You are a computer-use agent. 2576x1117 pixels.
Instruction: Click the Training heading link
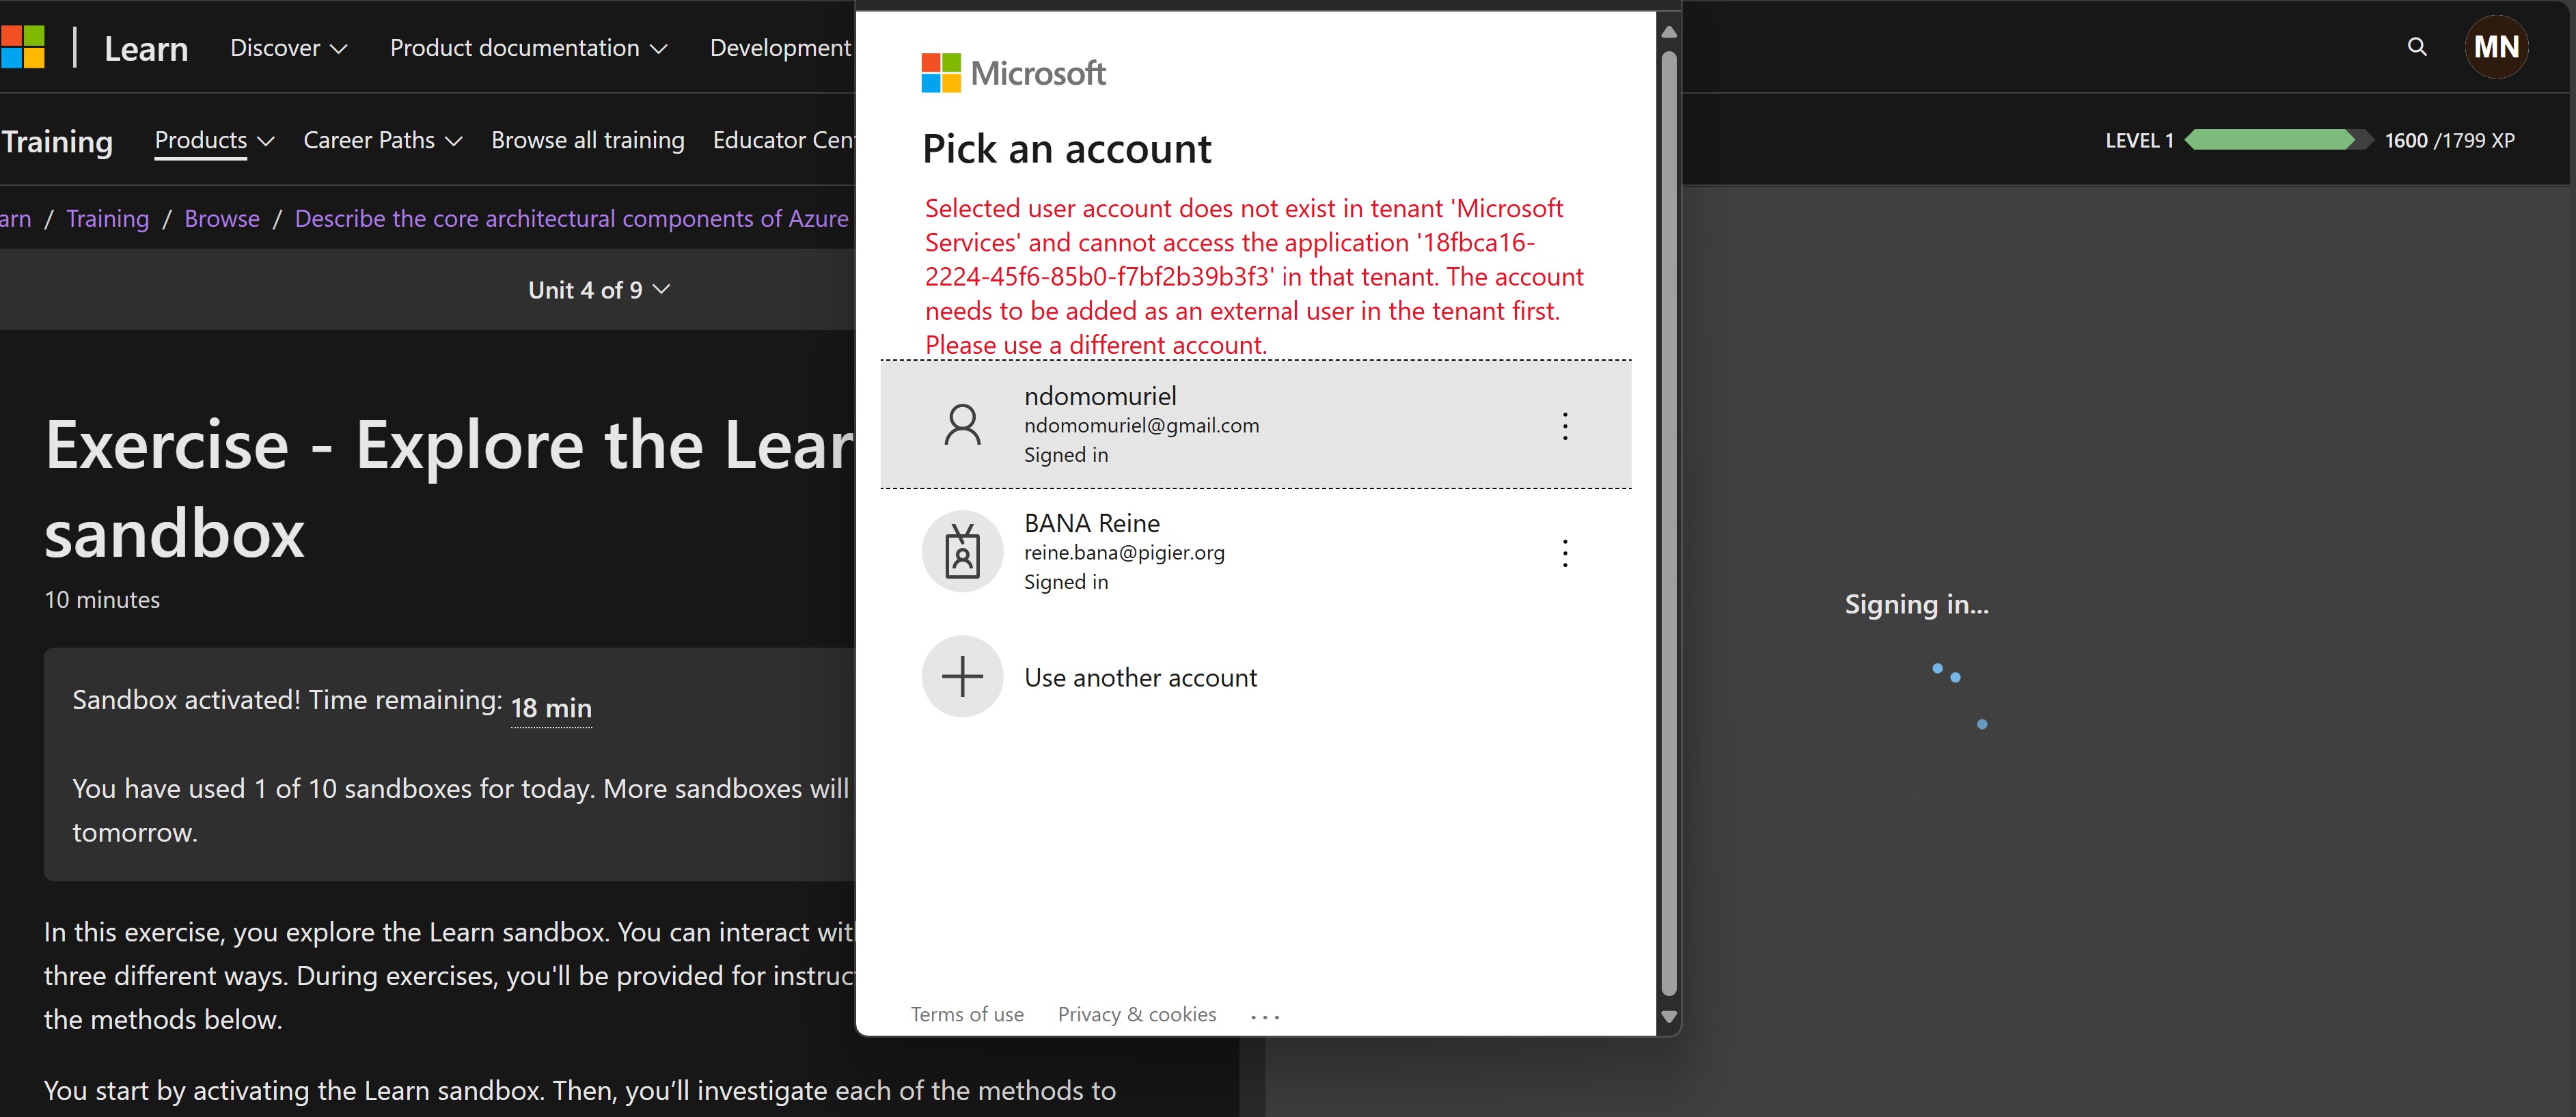[x=57, y=141]
